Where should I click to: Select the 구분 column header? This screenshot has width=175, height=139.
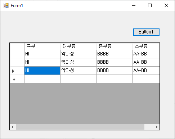click(x=42, y=46)
